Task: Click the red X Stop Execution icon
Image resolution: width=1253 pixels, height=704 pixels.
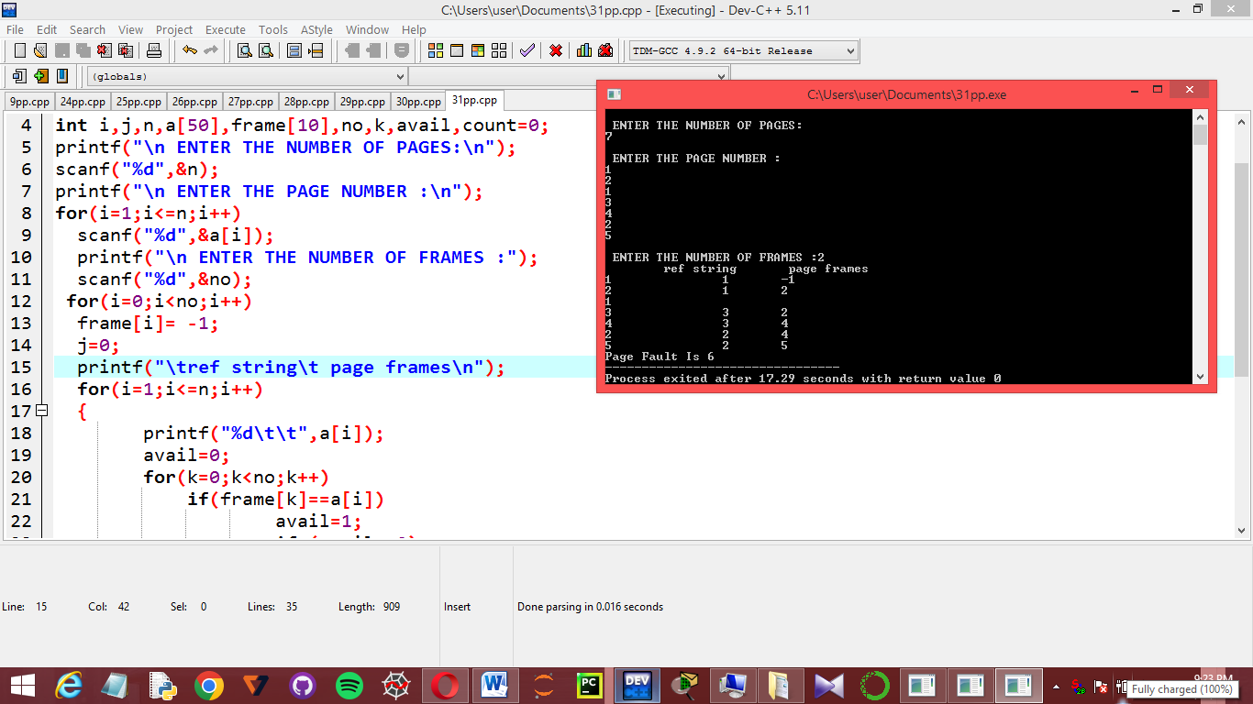Action: click(x=556, y=50)
